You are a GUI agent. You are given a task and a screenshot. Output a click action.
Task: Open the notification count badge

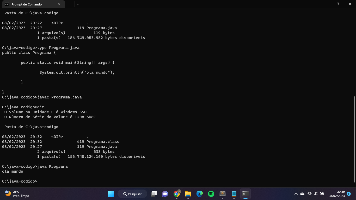coord(349,194)
